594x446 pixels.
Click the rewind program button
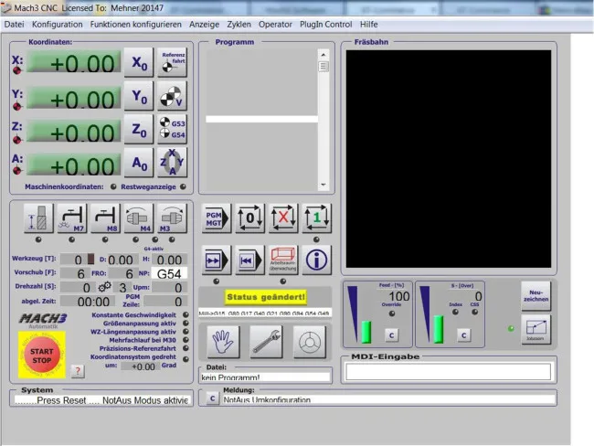(249, 260)
